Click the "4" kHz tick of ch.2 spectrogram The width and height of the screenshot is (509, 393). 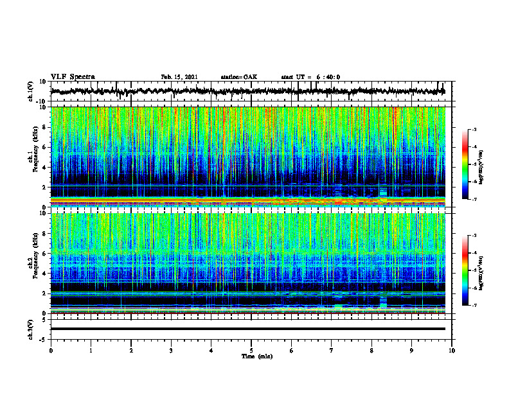[x=44, y=274]
